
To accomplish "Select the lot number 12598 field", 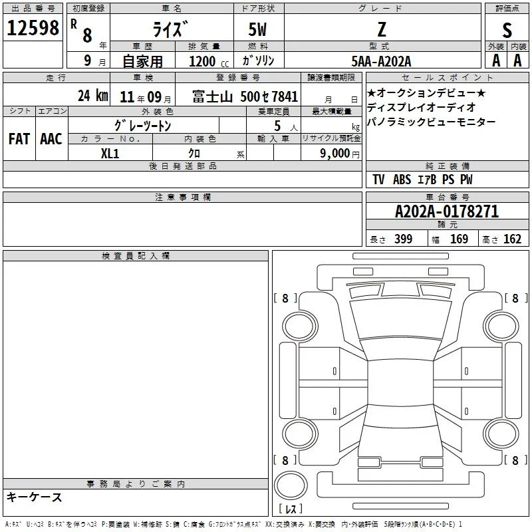I will 33,27.
